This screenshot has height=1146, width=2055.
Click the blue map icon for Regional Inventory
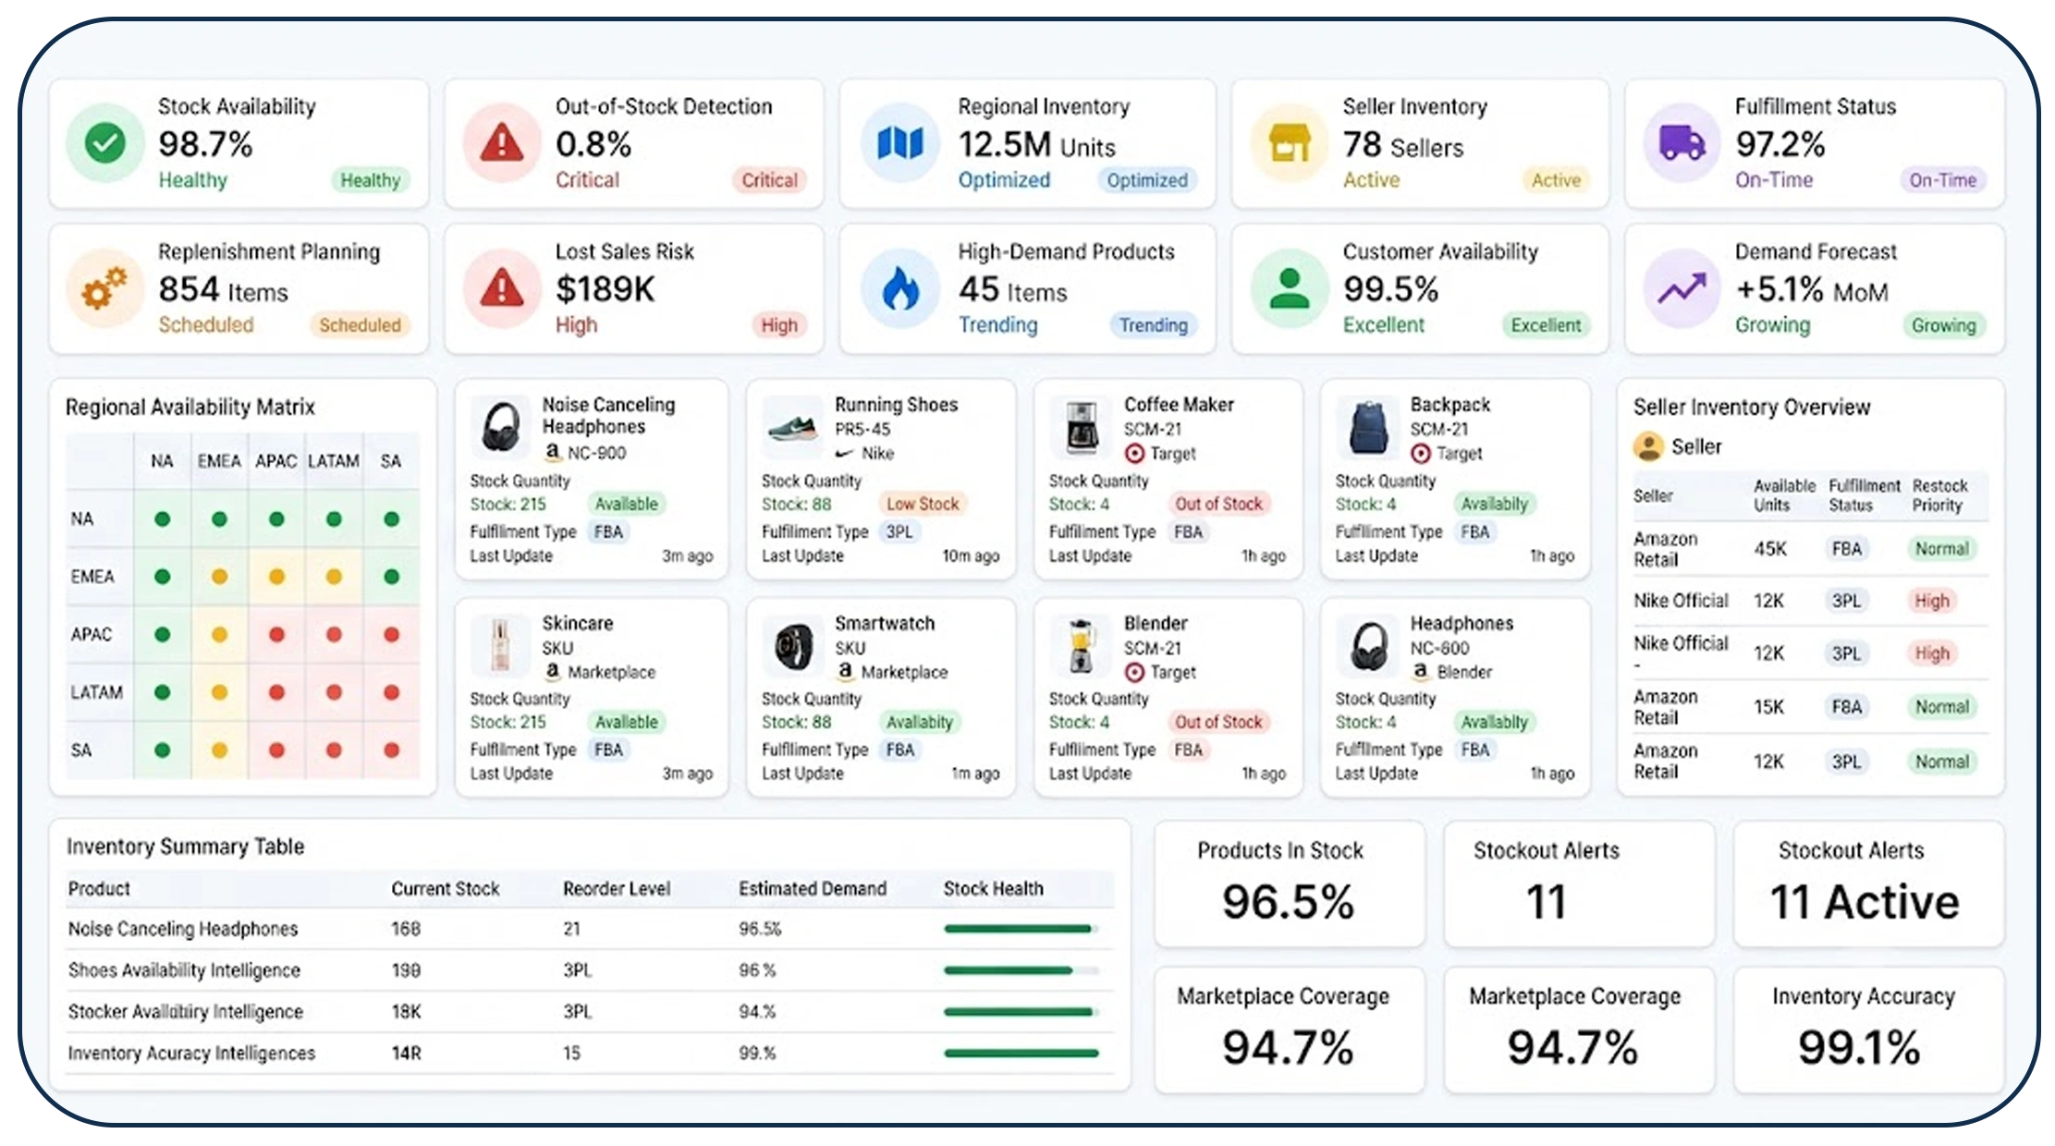(x=899, y=142)
